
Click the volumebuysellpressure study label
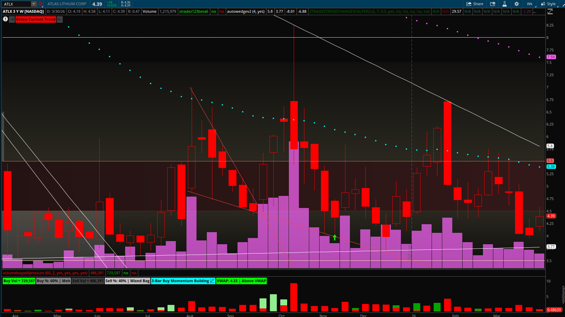tap(46, 273)
